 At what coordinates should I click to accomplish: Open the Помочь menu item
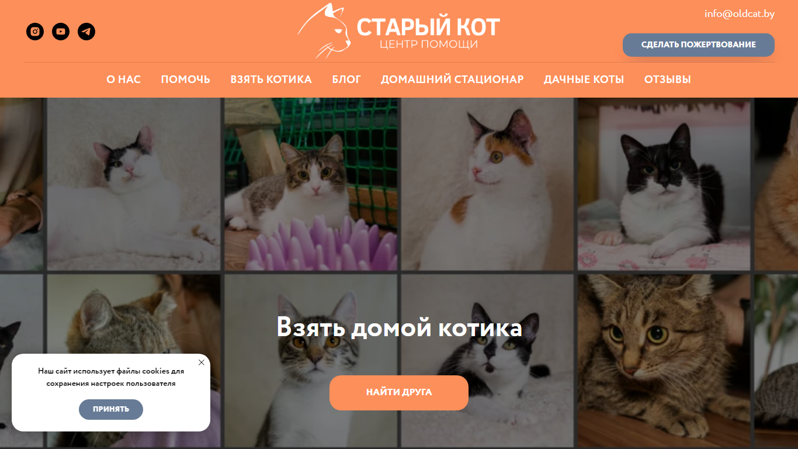(x=186, y=80)
